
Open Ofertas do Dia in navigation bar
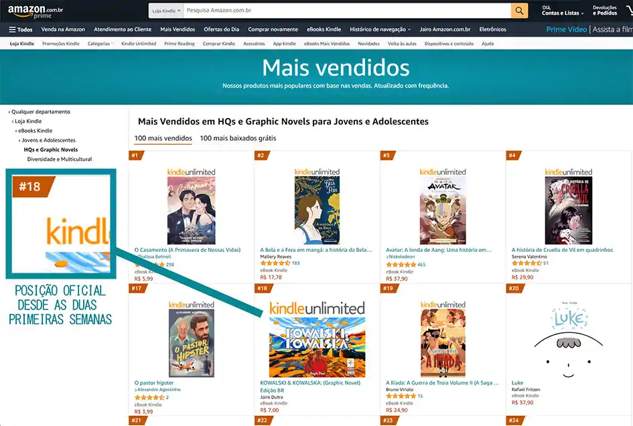coord(221,29)
